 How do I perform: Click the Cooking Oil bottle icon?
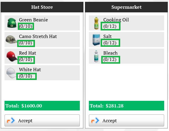click(x=96, y=23)
